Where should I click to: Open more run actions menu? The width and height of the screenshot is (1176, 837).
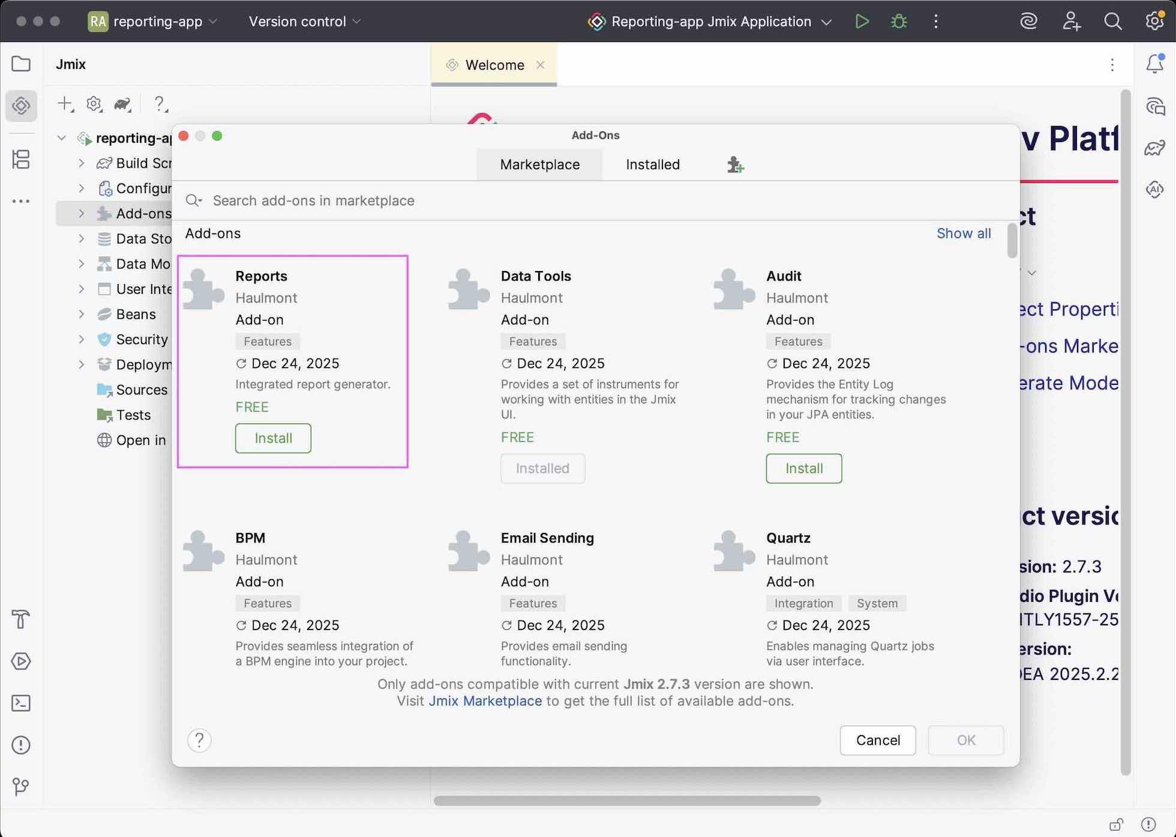pyautogui.click(x=936, y=22)
